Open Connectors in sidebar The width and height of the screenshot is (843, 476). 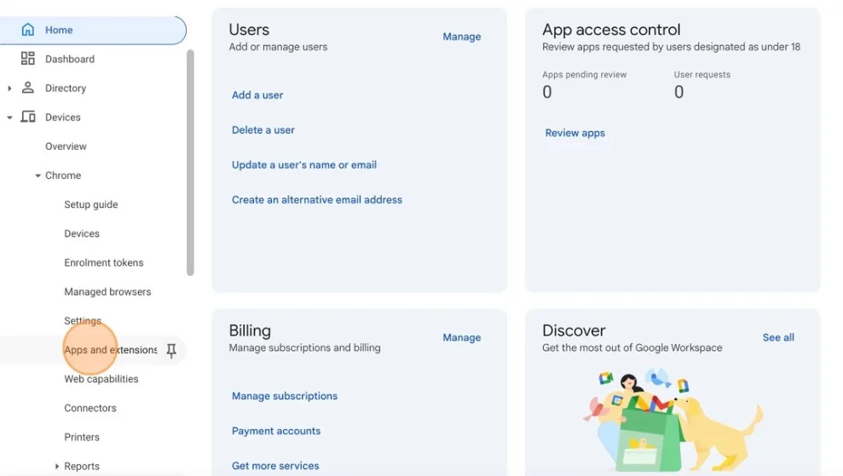pos(90,408)
